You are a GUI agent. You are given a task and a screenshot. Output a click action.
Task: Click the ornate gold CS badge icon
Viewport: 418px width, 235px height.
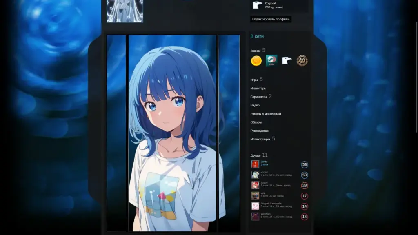point(302,60)
